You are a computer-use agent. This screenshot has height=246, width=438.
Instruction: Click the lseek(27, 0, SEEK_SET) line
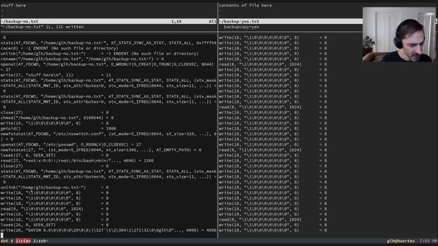[x=55, y=155]
